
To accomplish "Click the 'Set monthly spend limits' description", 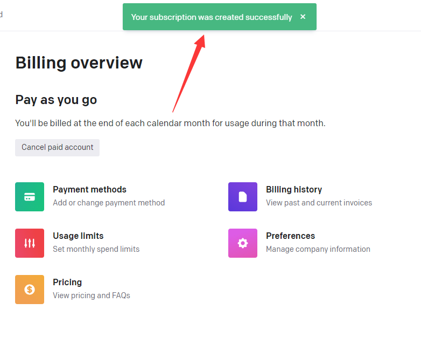I will tap(96, 249).
